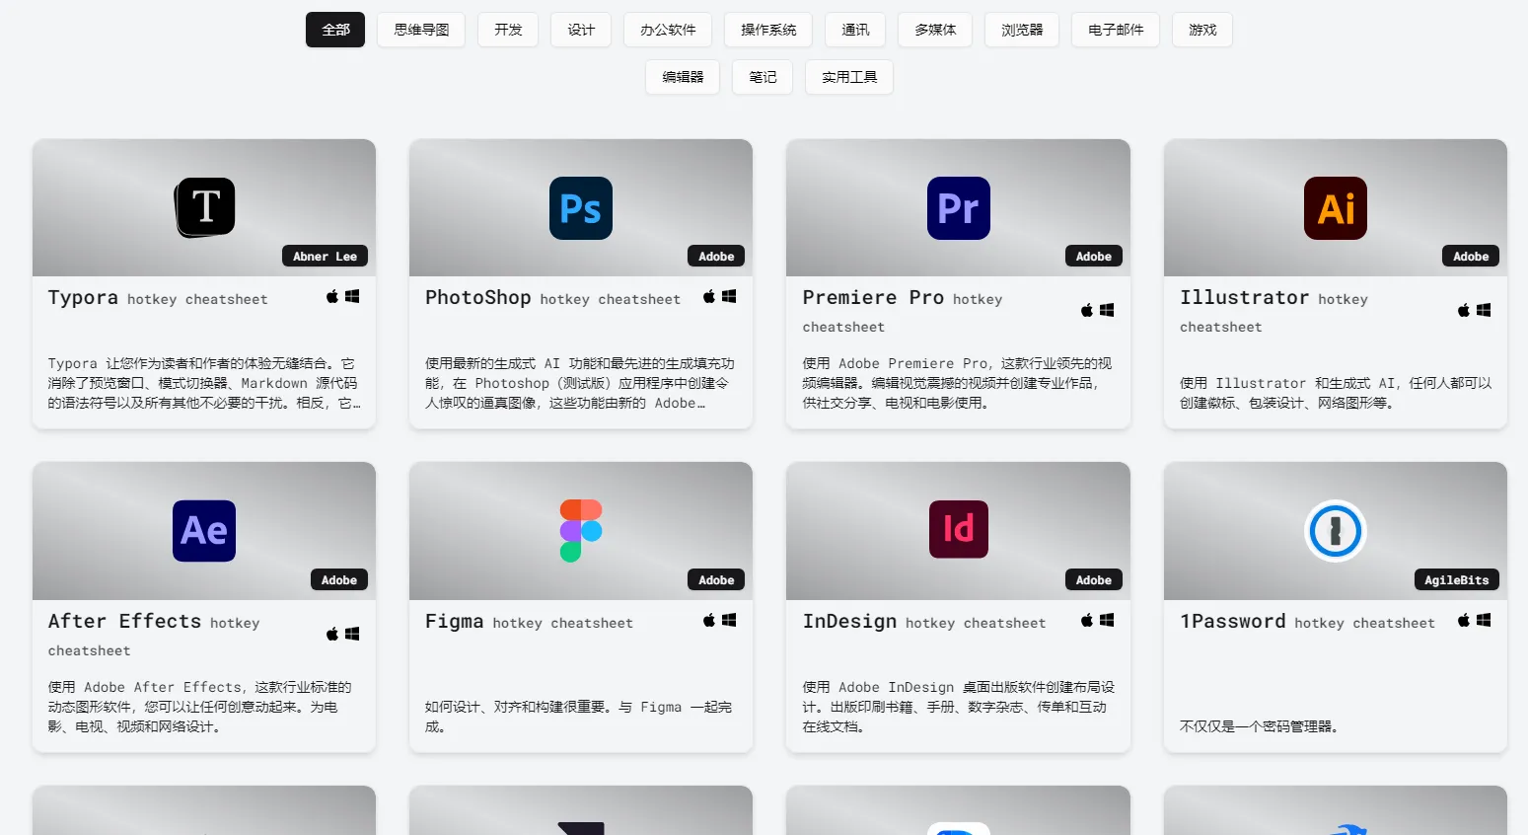
Task: Click Figma description '如何设计、对齐和构建'
Action: (579, 717)
